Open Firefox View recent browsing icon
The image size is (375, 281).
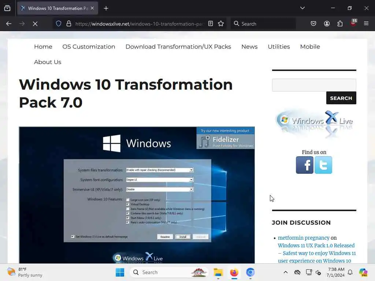[x=7, y=8]
